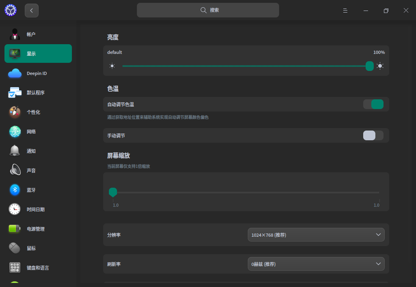This screenshot has width=416, height=287.
Task: Click the 声音 speaker icon
Action: (15, 170)
